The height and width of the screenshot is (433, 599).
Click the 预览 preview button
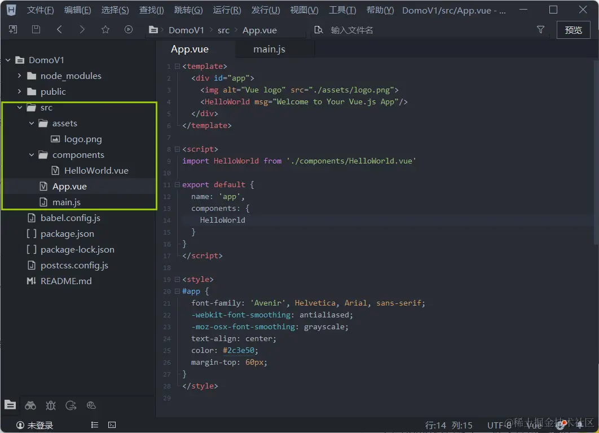point(573,30)
